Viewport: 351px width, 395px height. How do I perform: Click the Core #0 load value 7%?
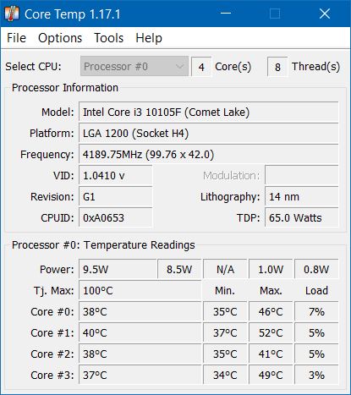316,311
